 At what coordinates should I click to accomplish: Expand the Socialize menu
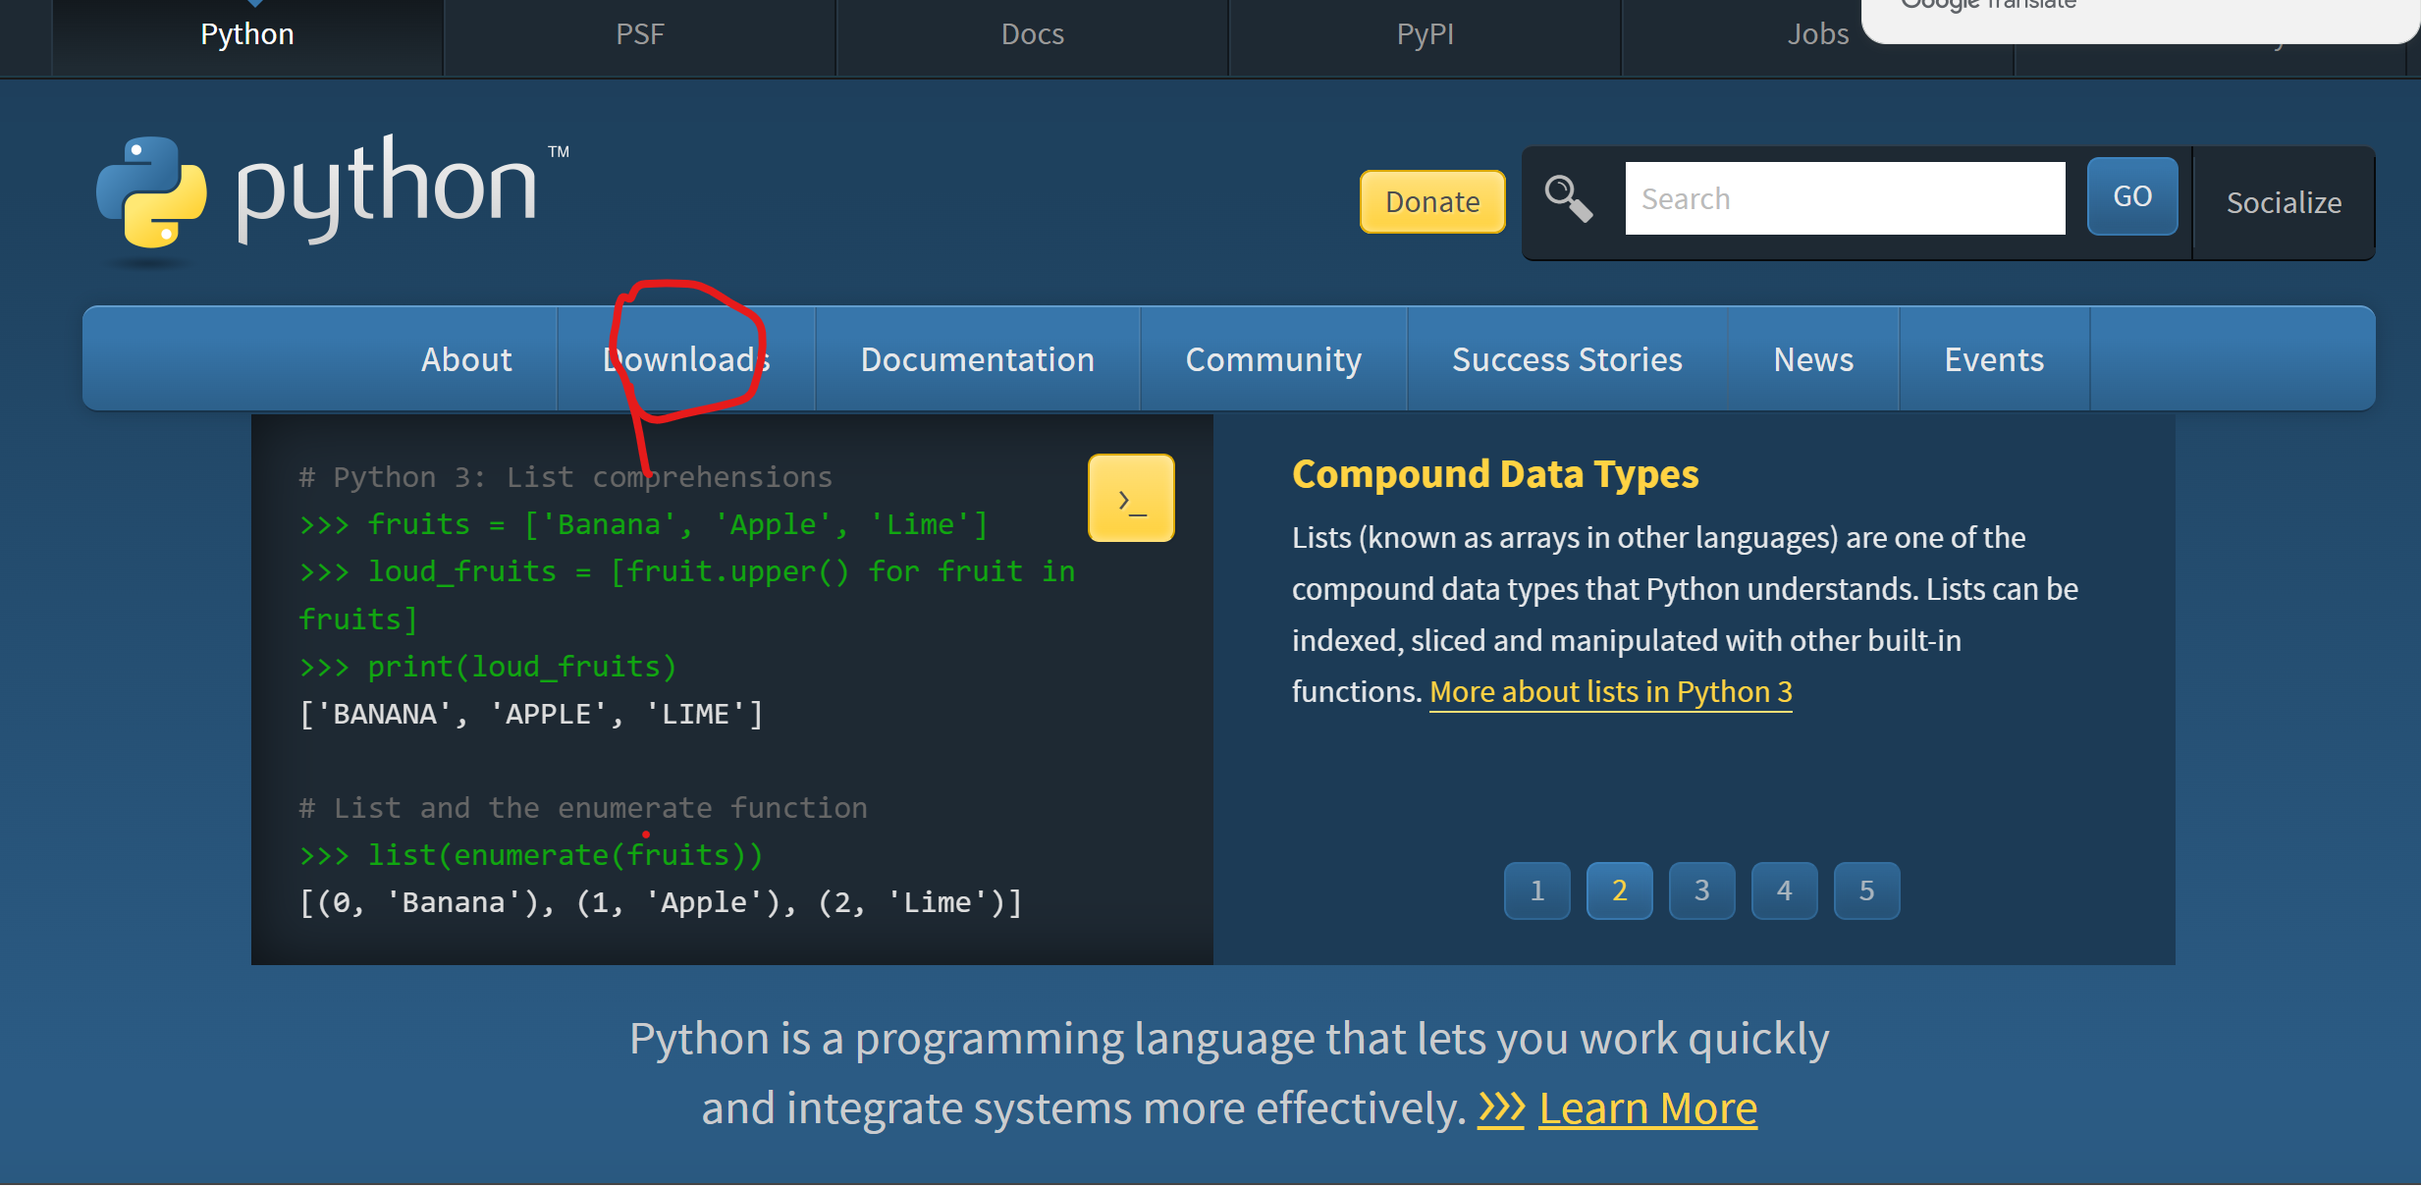2284,203
